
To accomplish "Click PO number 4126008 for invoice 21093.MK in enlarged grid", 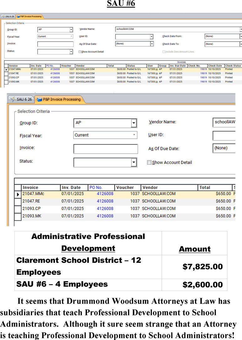I will tap(105, 216).
